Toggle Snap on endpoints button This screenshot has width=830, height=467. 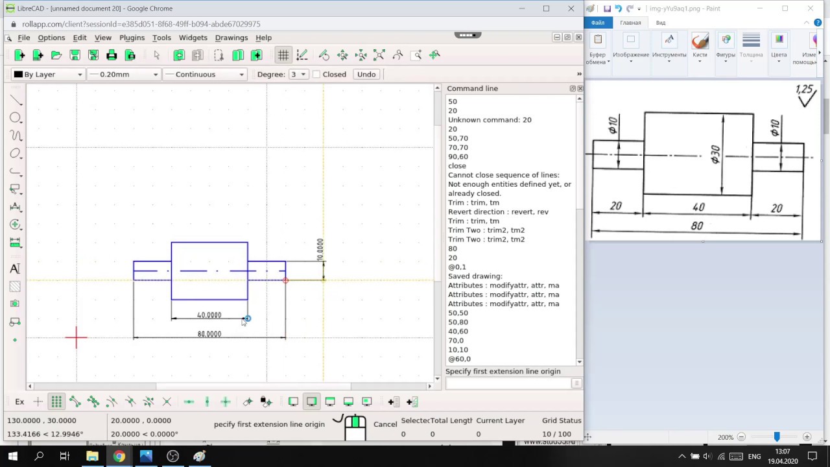click(x=75, y=401)
